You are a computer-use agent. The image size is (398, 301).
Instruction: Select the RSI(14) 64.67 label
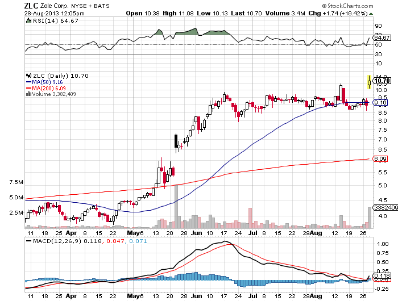pos(55,21)
